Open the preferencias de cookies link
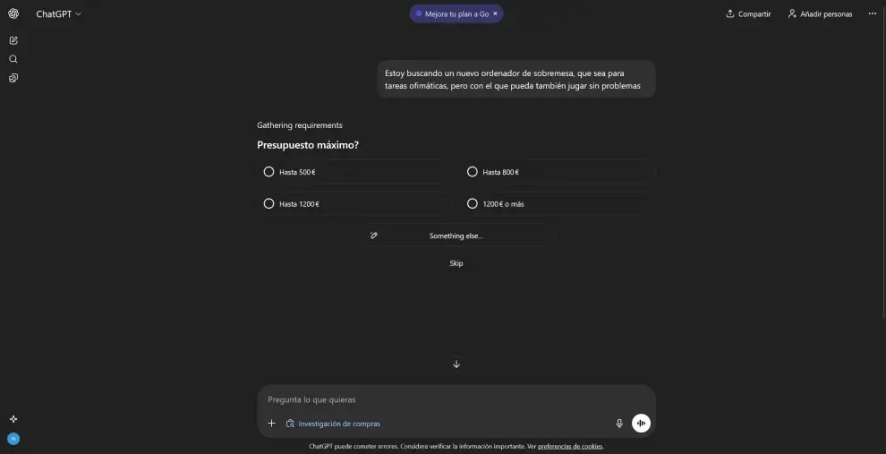 [570, 446]
